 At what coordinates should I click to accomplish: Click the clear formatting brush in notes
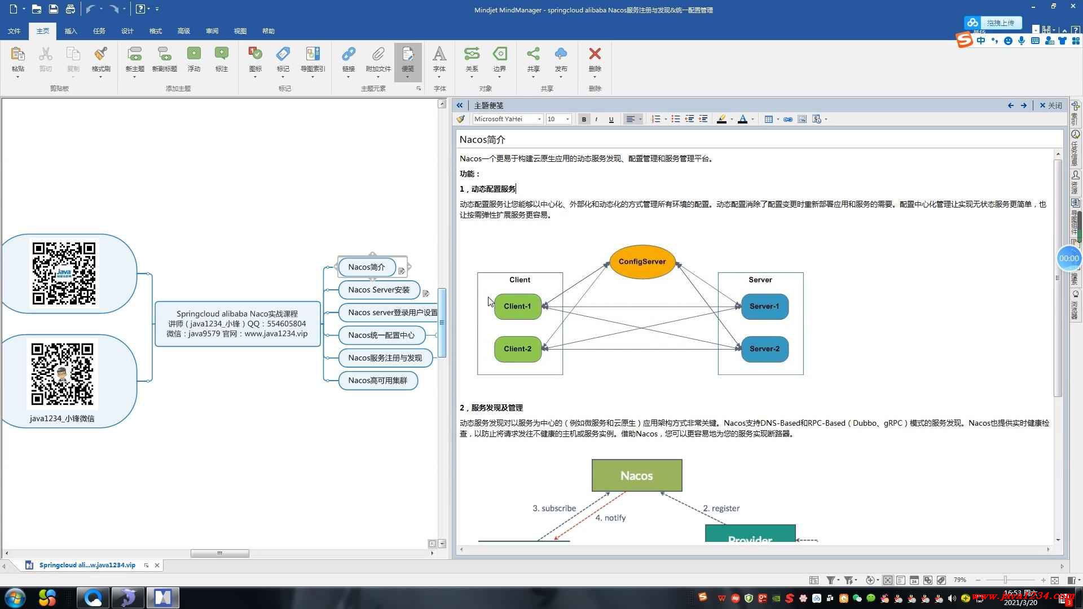[461, 119]
